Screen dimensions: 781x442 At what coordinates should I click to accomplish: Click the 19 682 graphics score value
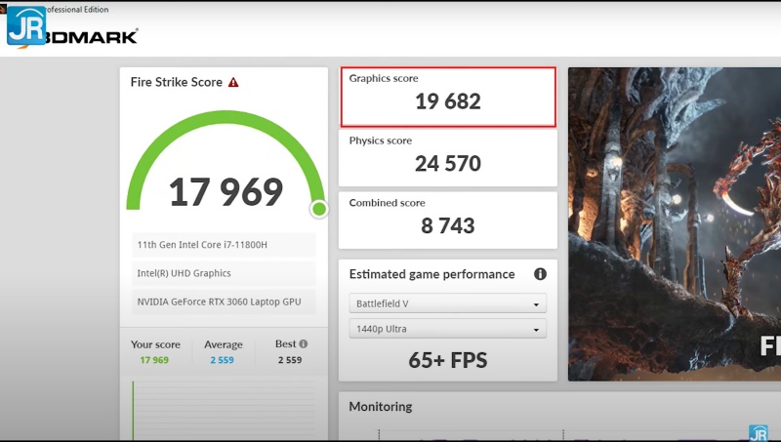[448, 101]
